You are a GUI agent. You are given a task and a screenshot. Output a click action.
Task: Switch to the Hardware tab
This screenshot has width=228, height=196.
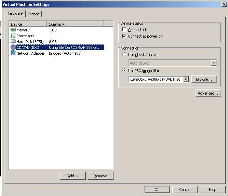coord(15,13)
